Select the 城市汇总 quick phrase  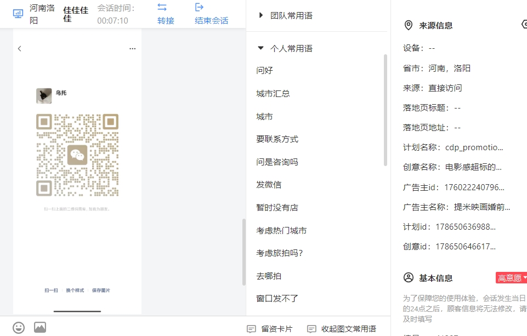tap(273, 93)
